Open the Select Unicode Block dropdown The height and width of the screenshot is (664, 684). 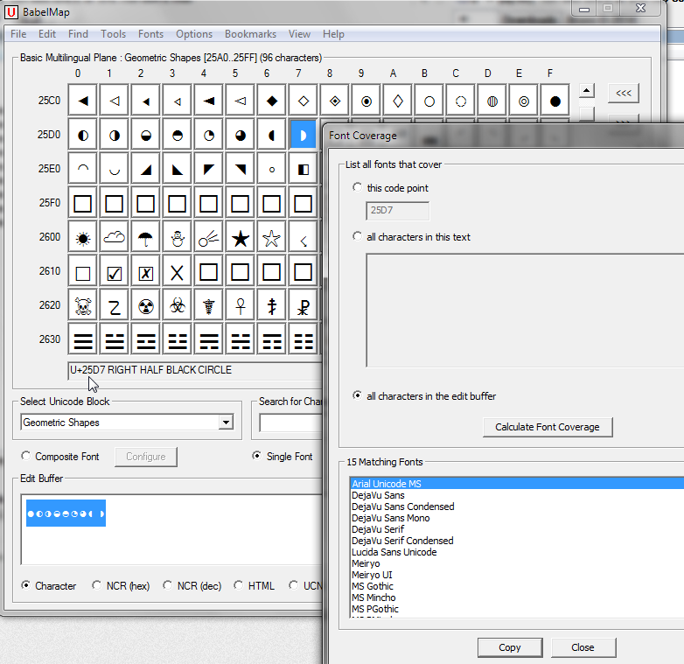click(226, 423)
